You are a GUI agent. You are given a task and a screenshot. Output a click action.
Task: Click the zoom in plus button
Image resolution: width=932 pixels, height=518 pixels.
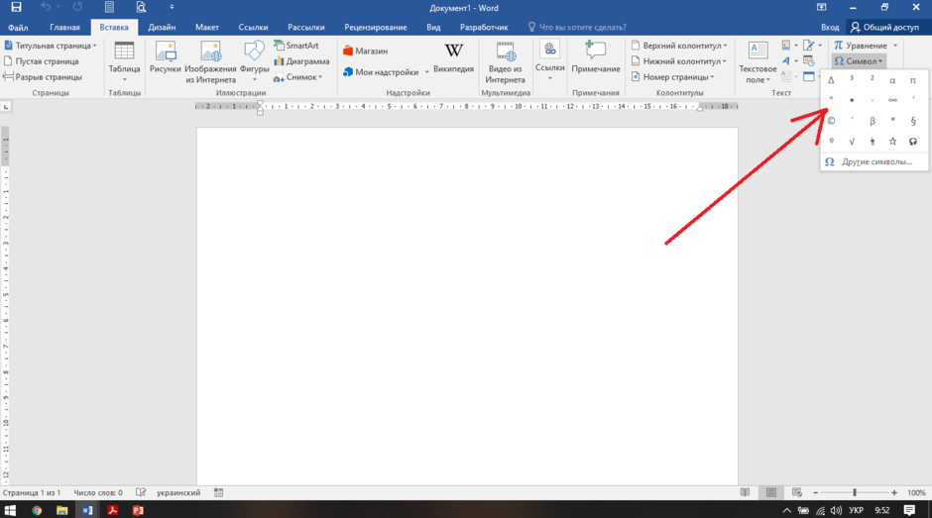(894, 492)
